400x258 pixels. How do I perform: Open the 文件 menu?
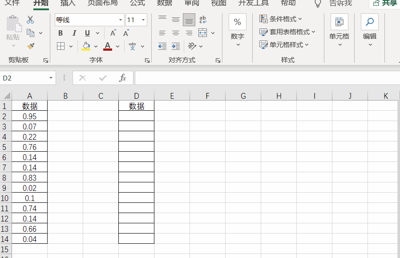12,3
